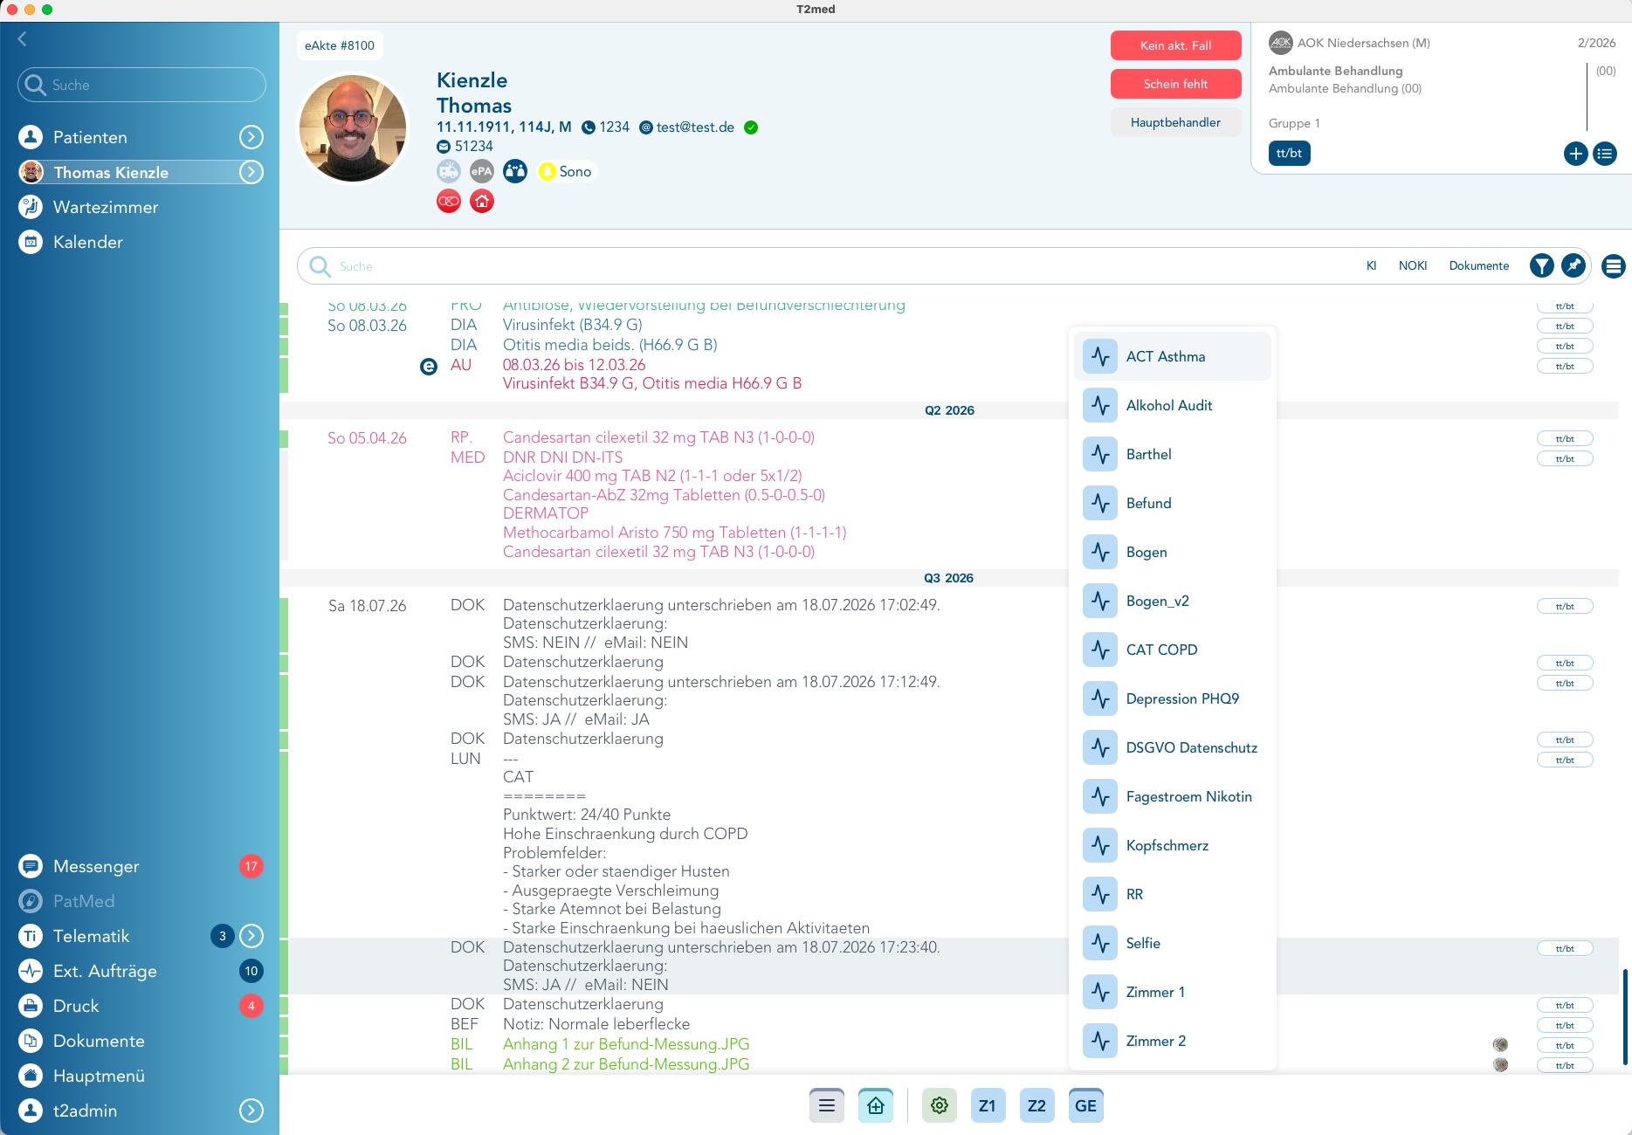Screen dimensions: 1632x1135
Task: Click the bottom toolbar home icon
Action: point(876,1105)
